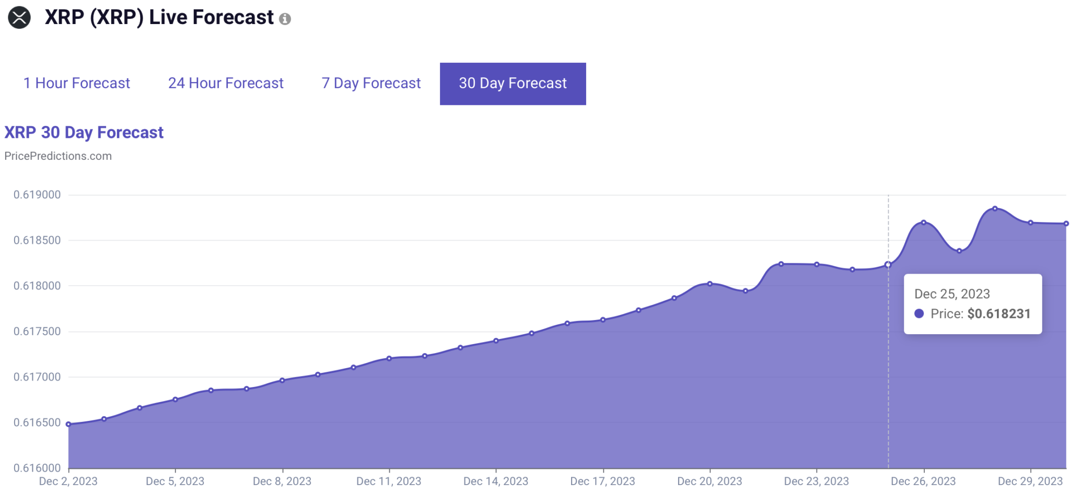Image resolution: width=1070 pixels, height=494 pixels.
Task: Select the 30 Day Forecast tab
Action: point(513,84)
